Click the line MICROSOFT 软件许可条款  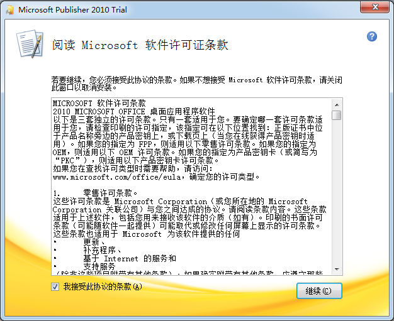pos(99,103)
